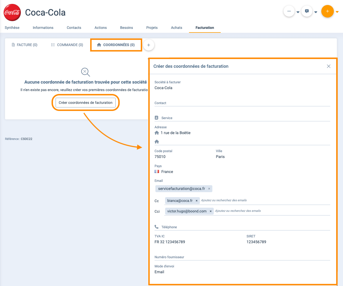The image size is (343, 286).
Task: Click the address 1 rue de la Boëtie
Action: 176,133
